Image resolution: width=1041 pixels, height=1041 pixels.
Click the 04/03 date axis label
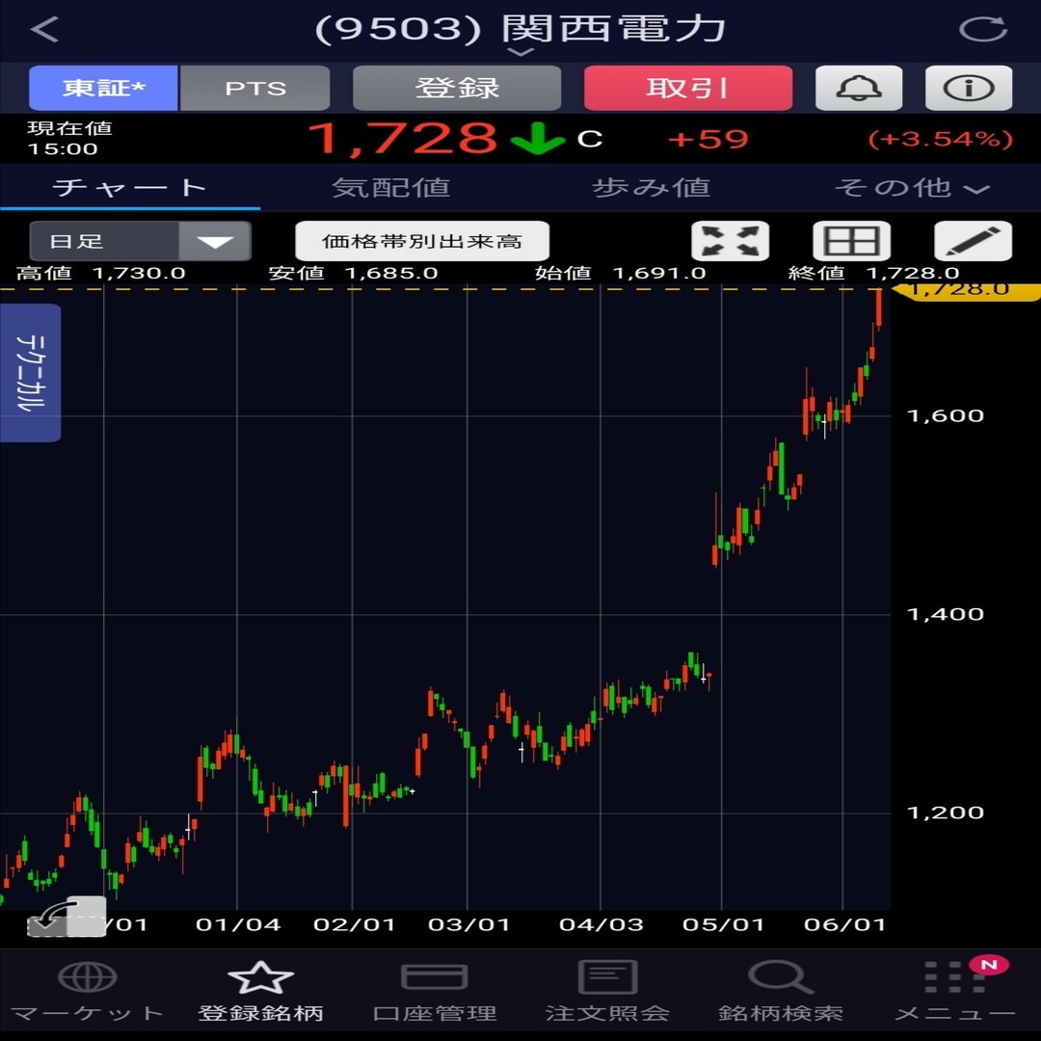601,924
